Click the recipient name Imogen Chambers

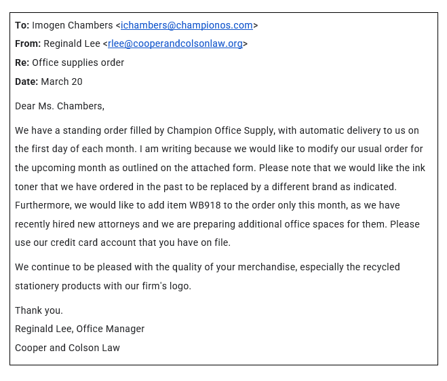(x=73, y=25)
